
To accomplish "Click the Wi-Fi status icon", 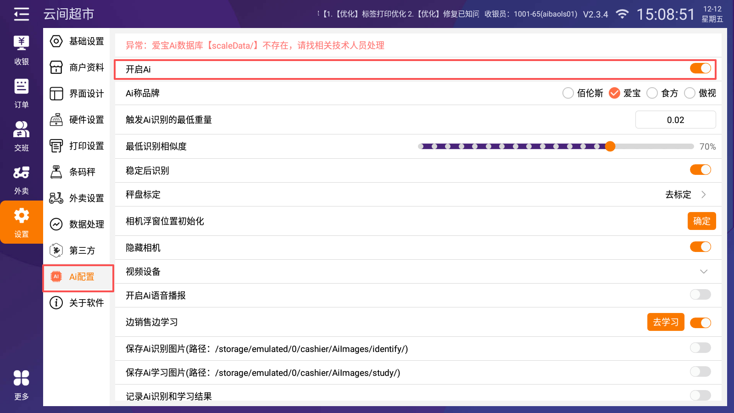I will click(622, 14).
